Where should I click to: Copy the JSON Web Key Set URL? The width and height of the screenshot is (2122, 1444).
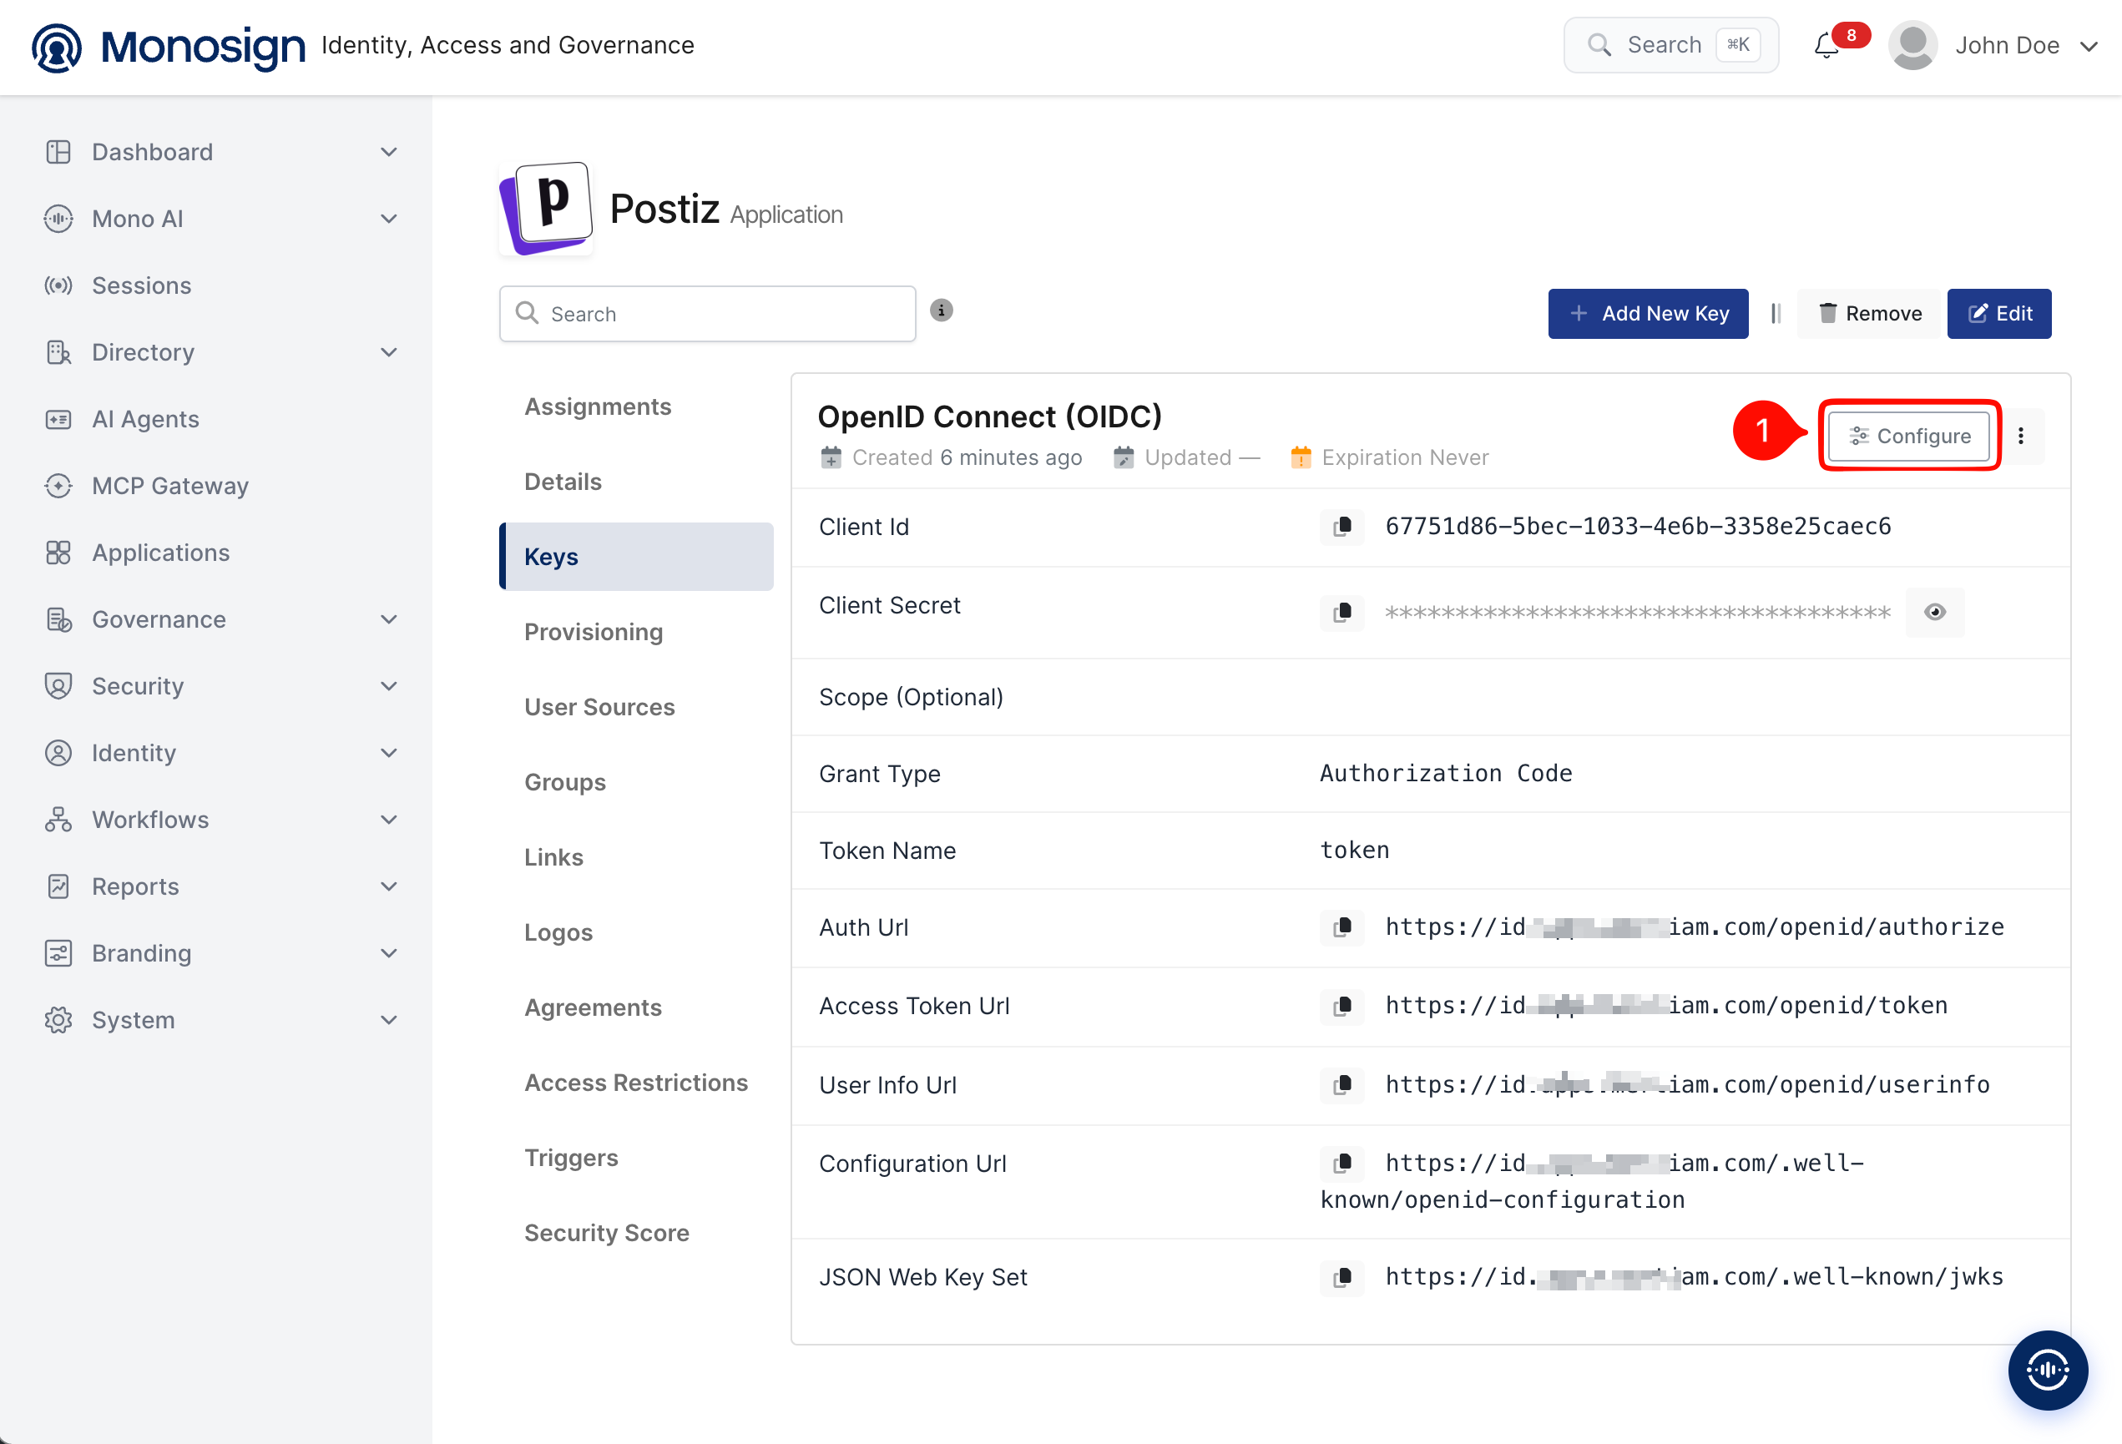point(1342,1277)
